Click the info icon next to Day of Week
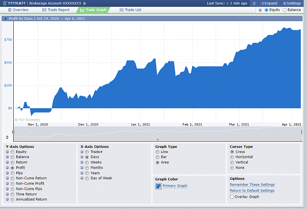 82,178
